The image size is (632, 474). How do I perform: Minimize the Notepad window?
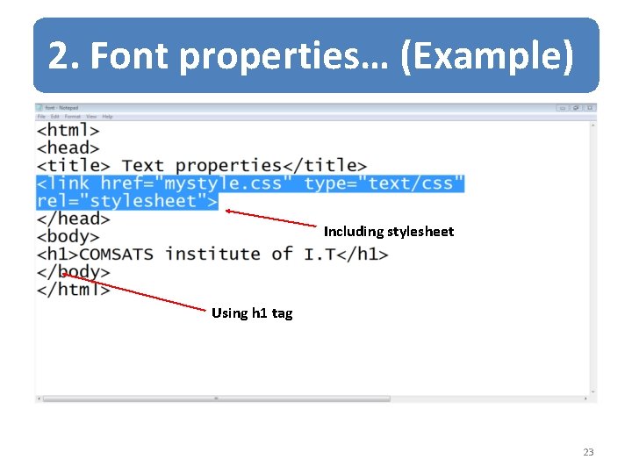[563, 108]
